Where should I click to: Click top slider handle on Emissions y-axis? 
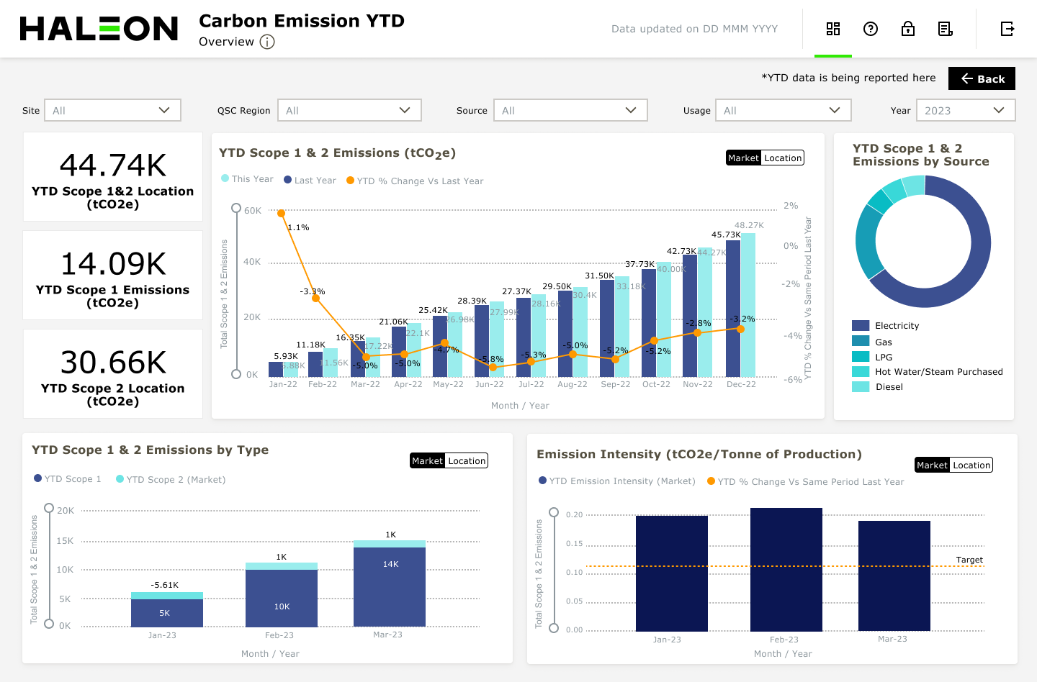(236, 208)
